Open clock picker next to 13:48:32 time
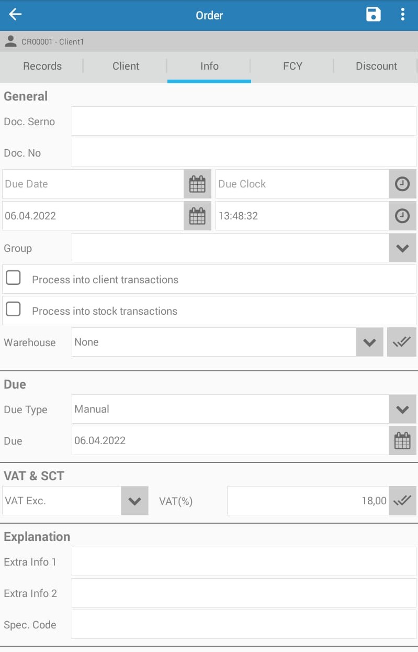This screenshot has height=652, width=418. pyautogui.click(x=402, y=216)
